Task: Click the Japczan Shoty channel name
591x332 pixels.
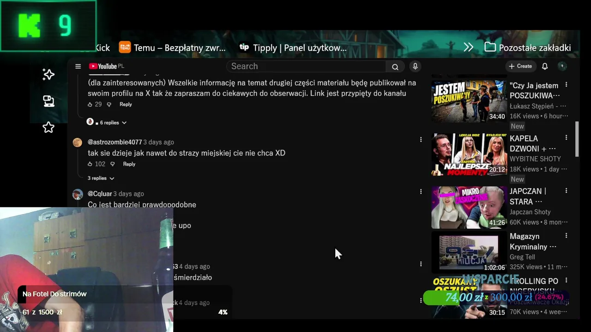Action: [530, 212]
